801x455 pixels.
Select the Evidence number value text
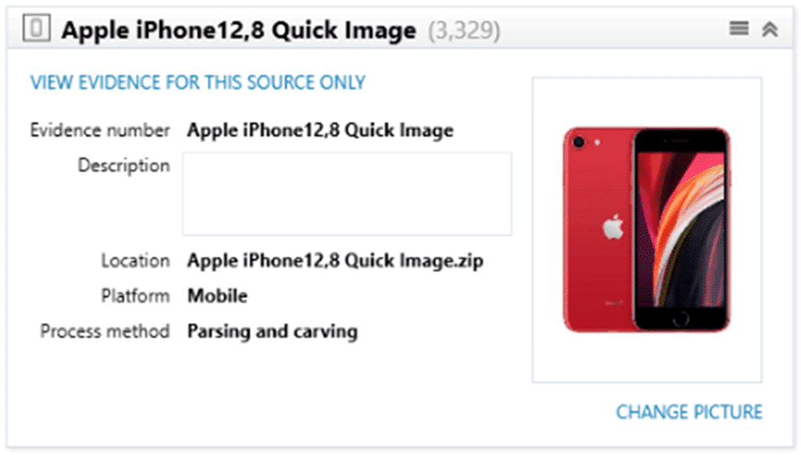coord(320,130)
